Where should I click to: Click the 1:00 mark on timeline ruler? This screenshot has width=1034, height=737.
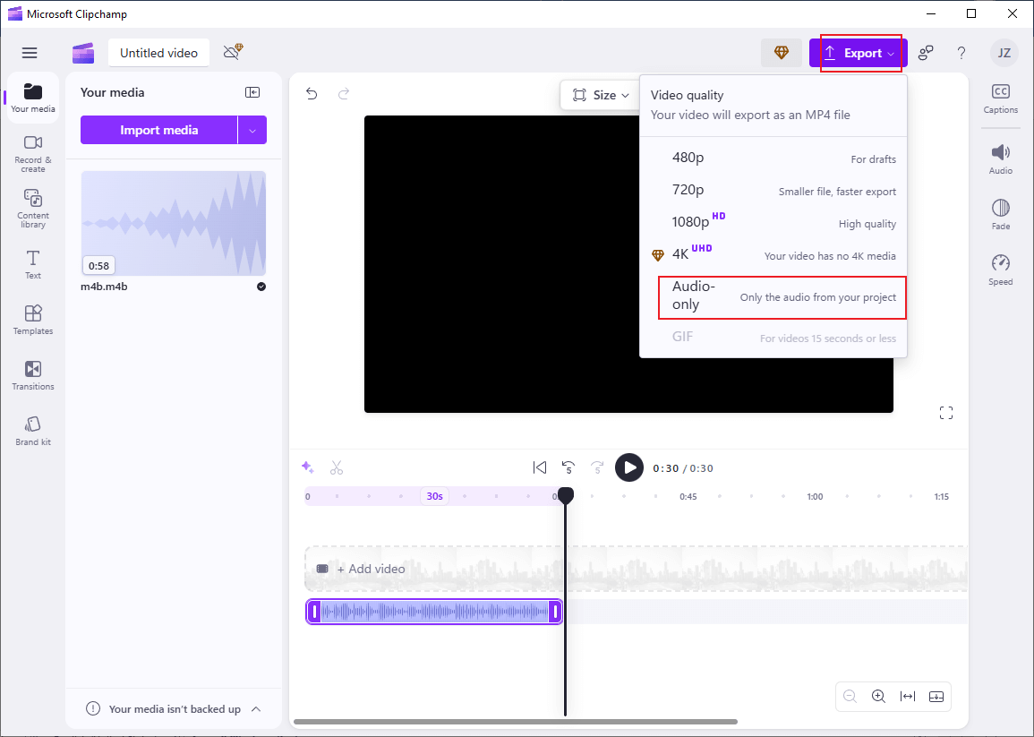click(815, 496)
